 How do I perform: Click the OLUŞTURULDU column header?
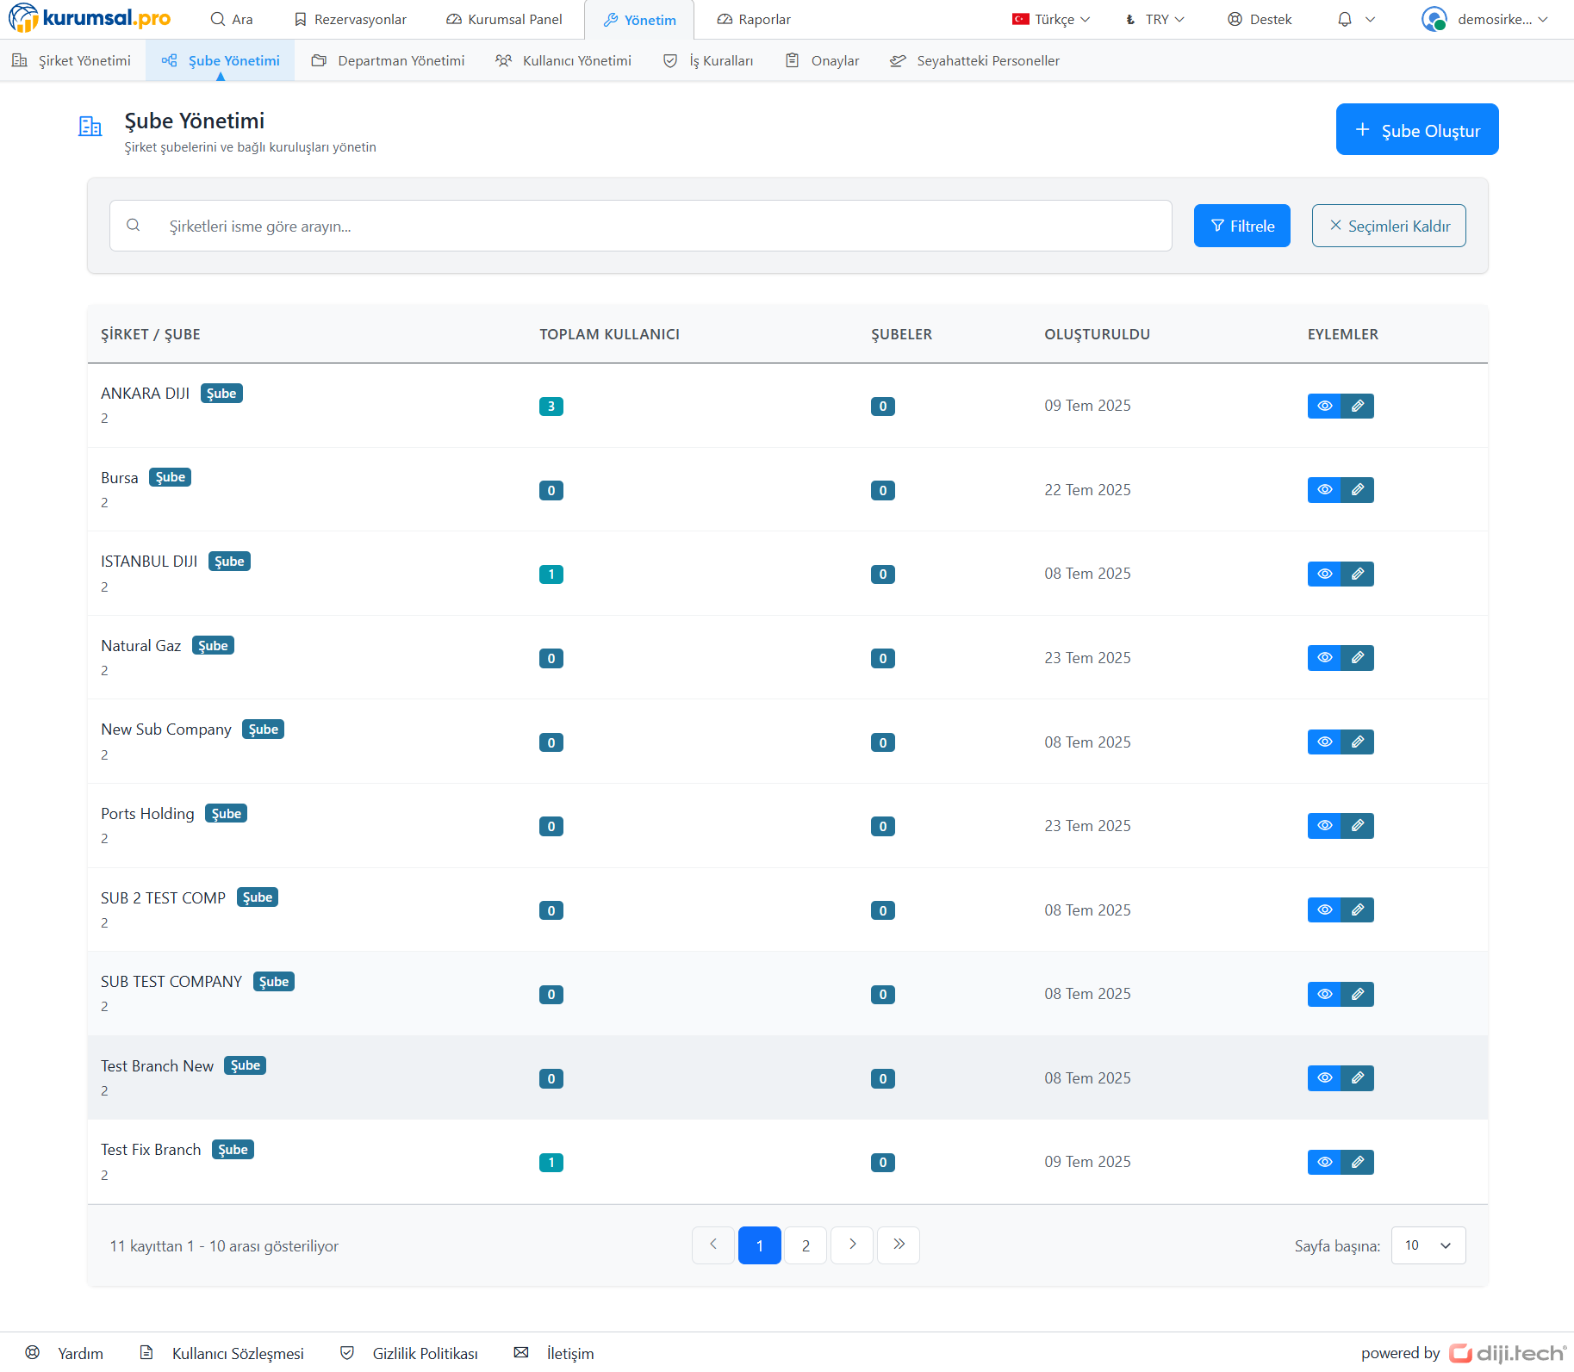1098,334
